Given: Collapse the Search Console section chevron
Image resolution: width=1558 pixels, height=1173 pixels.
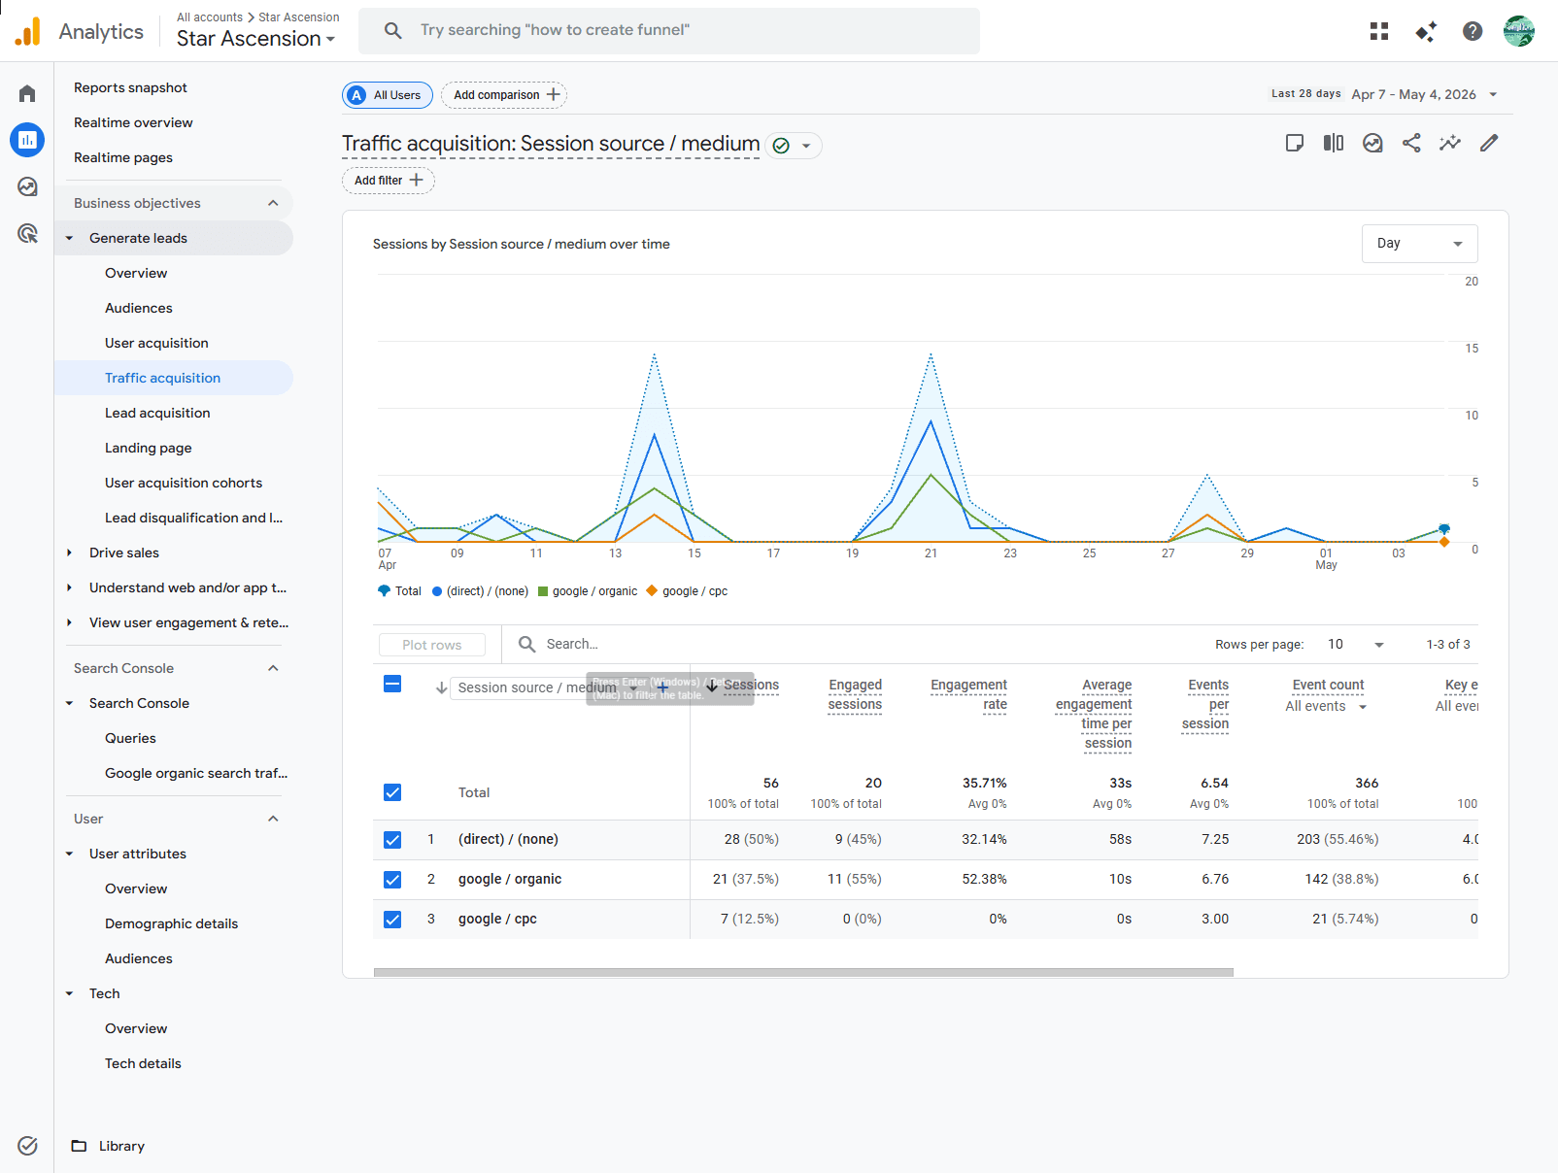Looking at the screenshot, I should (273, 668).
